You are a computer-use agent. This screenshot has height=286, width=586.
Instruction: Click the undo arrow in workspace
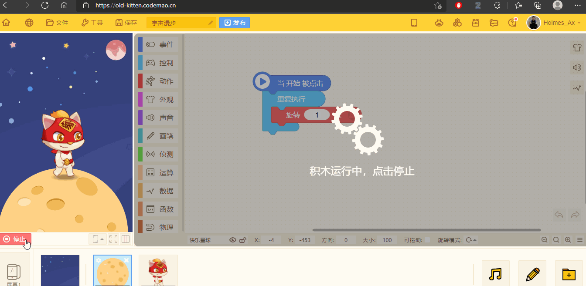coord(559,215)
